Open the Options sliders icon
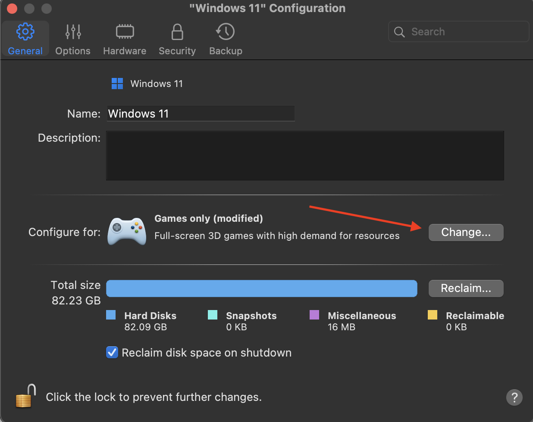Viewport: 533px width, 422px height. coord(73,32)
